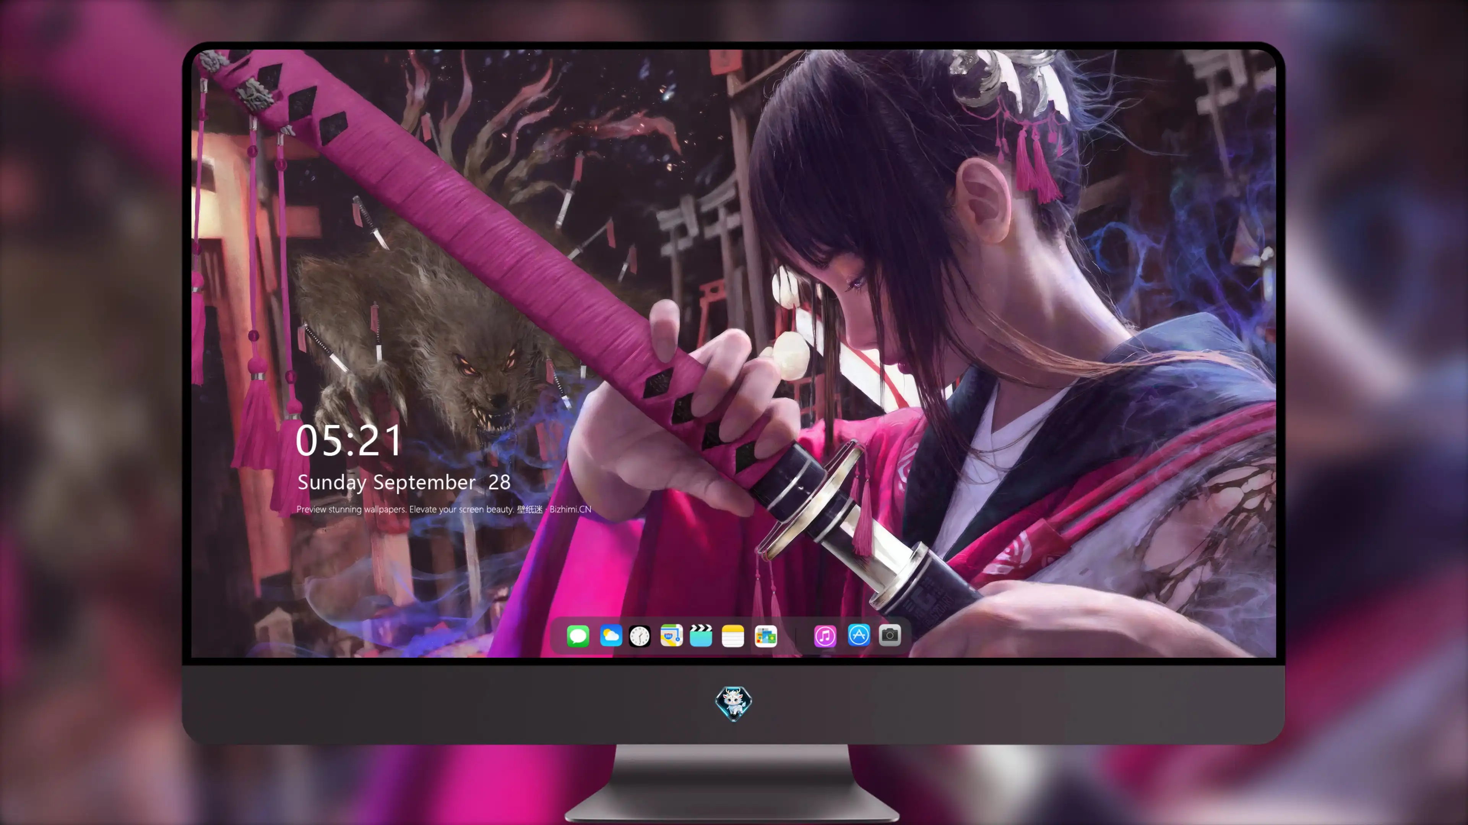Image resolution: width=1468 pixels, height=825 pixels.
Task: Launch the clapperboard Videos app in the dock
Action: (x=701, y=636)
